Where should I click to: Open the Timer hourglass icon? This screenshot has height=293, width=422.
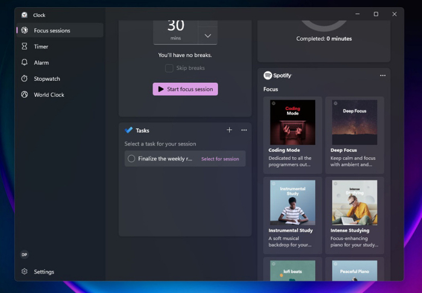coord(25,46)
